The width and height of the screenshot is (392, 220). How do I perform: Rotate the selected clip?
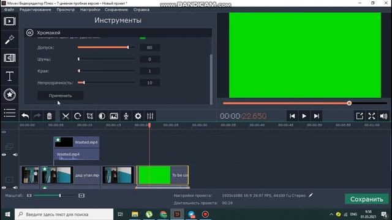tap(78, 116)
